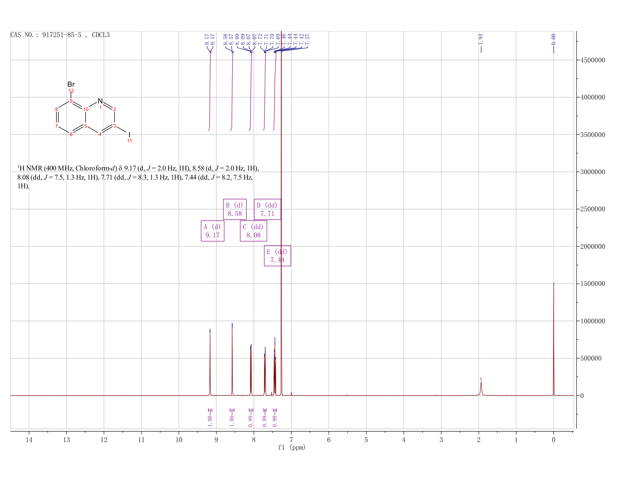Viewport: 625px width, 483px height.
Task: Select the D (dd) 7.71 multiplet label
Action: pyautogui.click(x=267, y=209)
